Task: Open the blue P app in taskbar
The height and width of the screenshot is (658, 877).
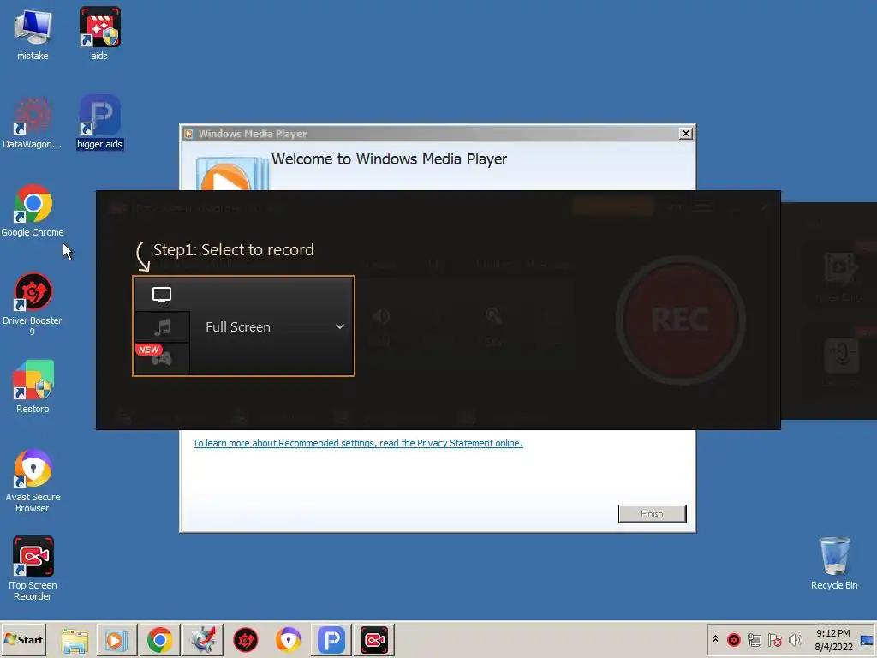Action: tap(331, 639)
